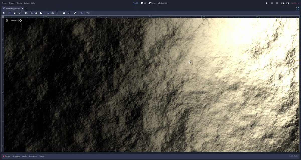Toggle smart snapping
This screenshot has height=160, width=301.
point(48,13)
